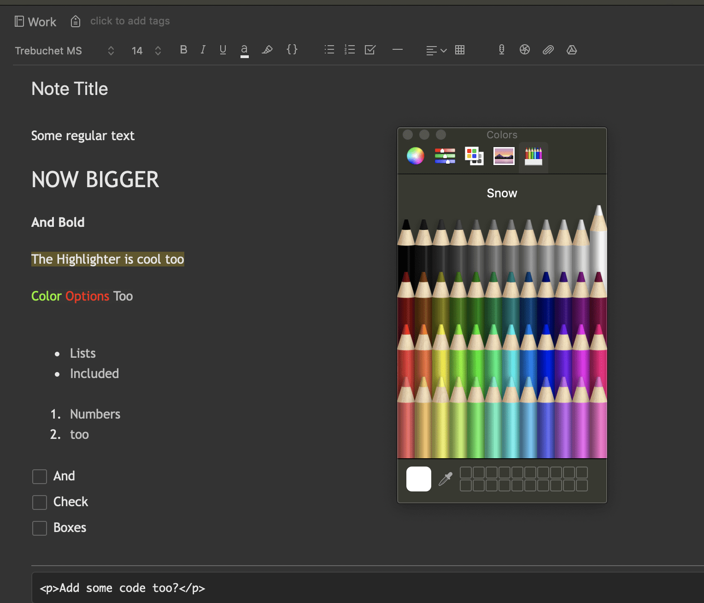
Task: Check the 'Check' checkbox
Action: (39, 502)
